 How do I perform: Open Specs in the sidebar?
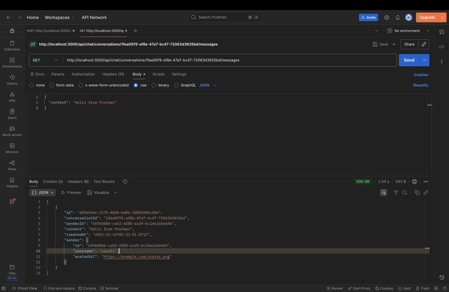[x=12, y=114]
